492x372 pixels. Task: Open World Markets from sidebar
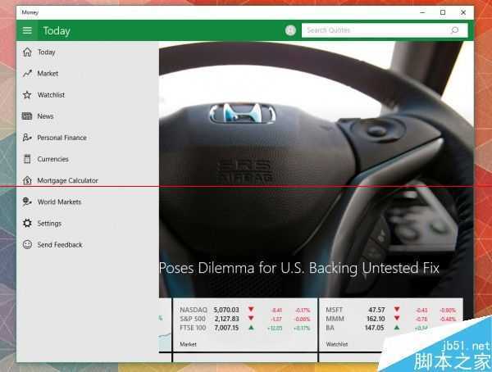[x=88, y=202]
